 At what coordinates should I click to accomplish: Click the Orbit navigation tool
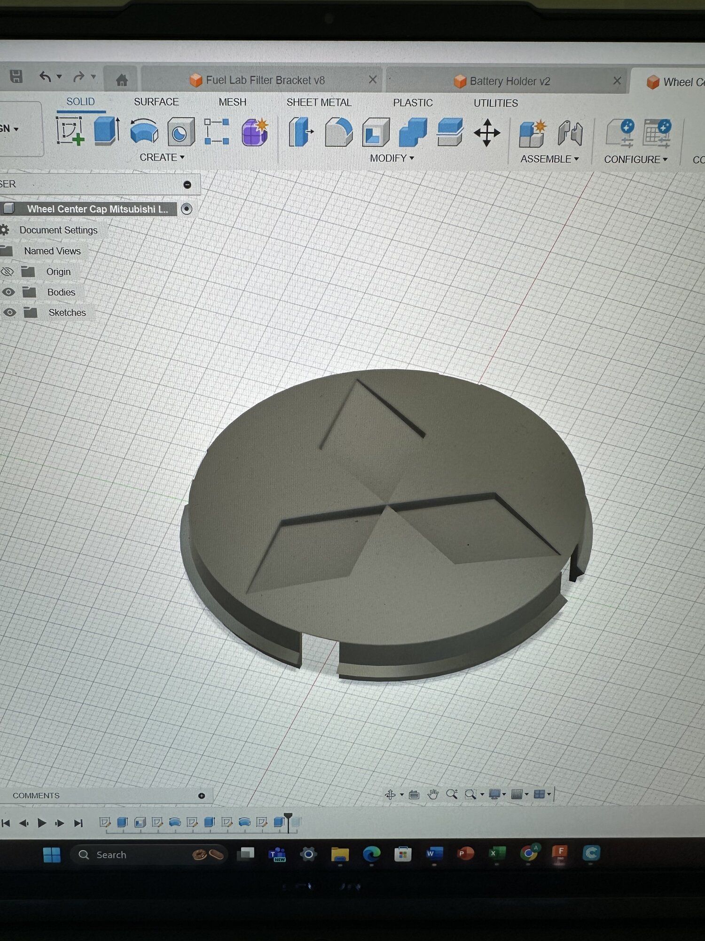(x=390, y=795)
